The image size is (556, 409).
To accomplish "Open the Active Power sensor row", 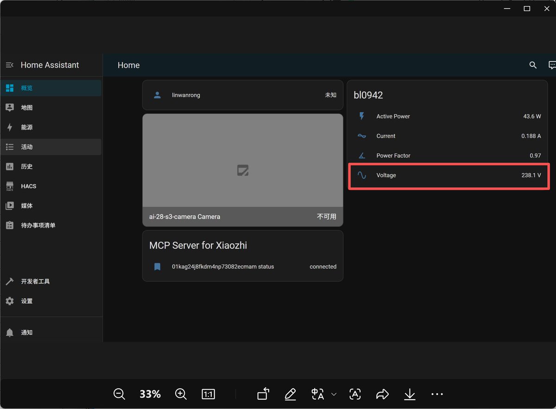I will 449,117.
